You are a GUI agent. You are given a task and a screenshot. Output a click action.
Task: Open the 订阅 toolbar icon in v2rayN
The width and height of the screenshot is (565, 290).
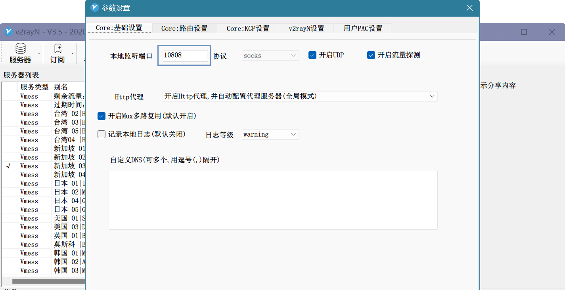point(58,53)
